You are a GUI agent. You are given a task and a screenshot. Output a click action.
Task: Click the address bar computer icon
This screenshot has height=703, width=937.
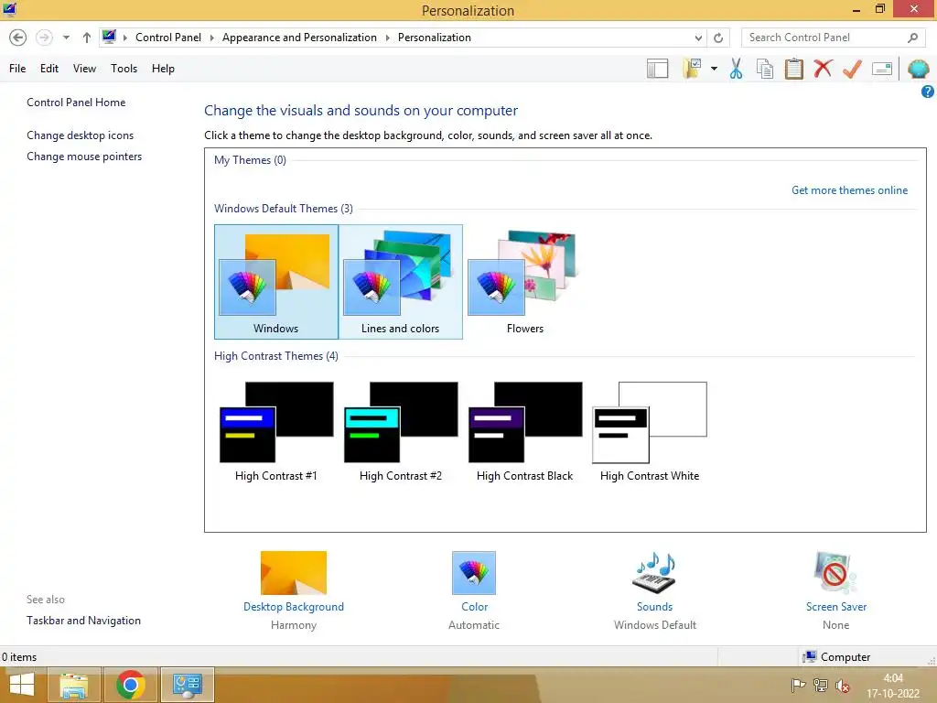click(109, 37)
